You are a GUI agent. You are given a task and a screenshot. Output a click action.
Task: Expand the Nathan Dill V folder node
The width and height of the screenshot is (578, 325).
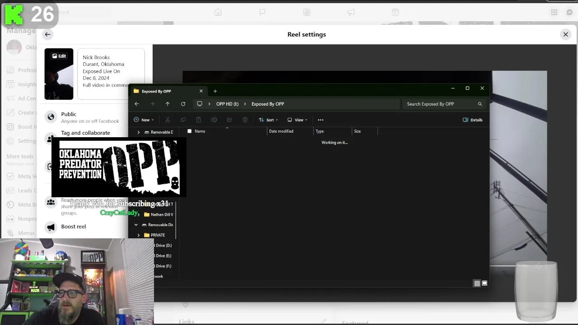(138, 214)
